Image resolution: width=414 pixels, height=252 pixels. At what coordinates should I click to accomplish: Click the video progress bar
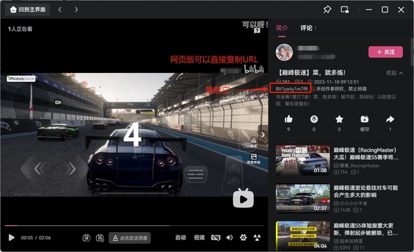[135, 226]
